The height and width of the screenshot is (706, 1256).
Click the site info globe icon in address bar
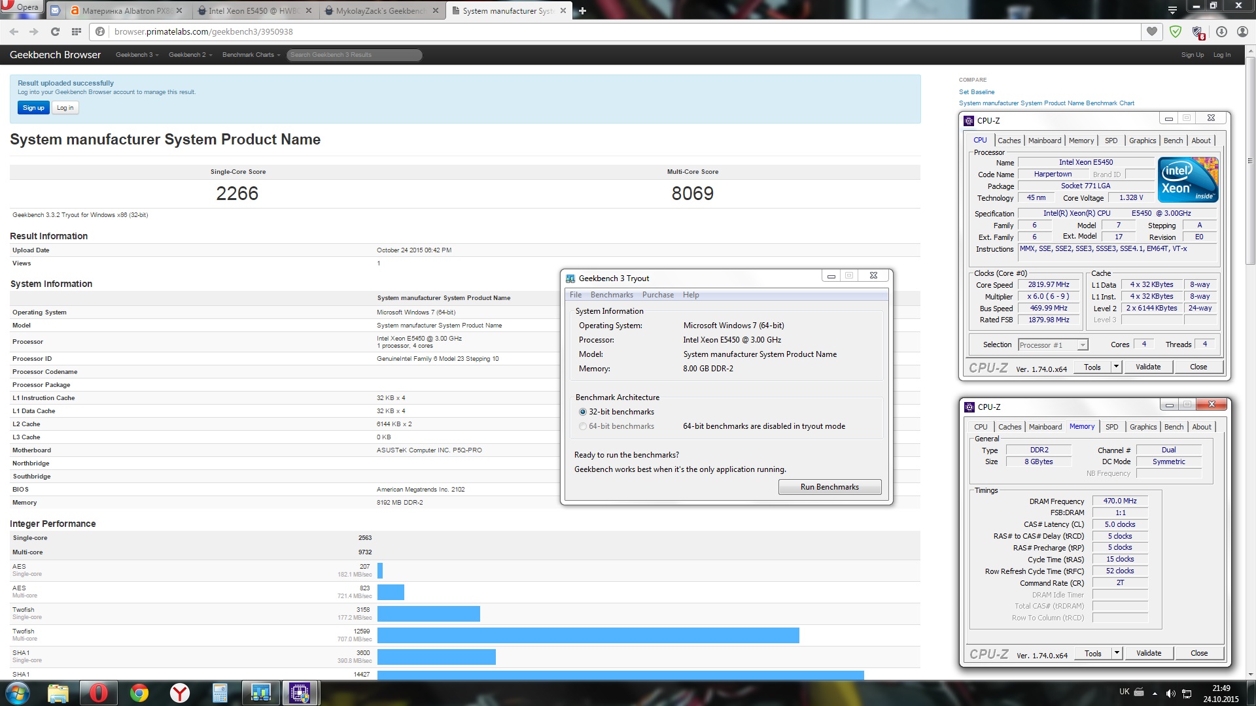coord(100,31)
